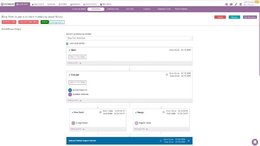This screenshot has width=260, height=146.
Task: Click the Edit Workflow button
Action: 250,17
